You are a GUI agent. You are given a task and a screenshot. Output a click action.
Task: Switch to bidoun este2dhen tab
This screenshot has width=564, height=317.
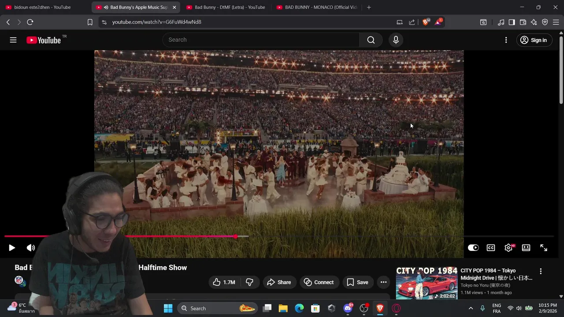click(x=42, y=7)
